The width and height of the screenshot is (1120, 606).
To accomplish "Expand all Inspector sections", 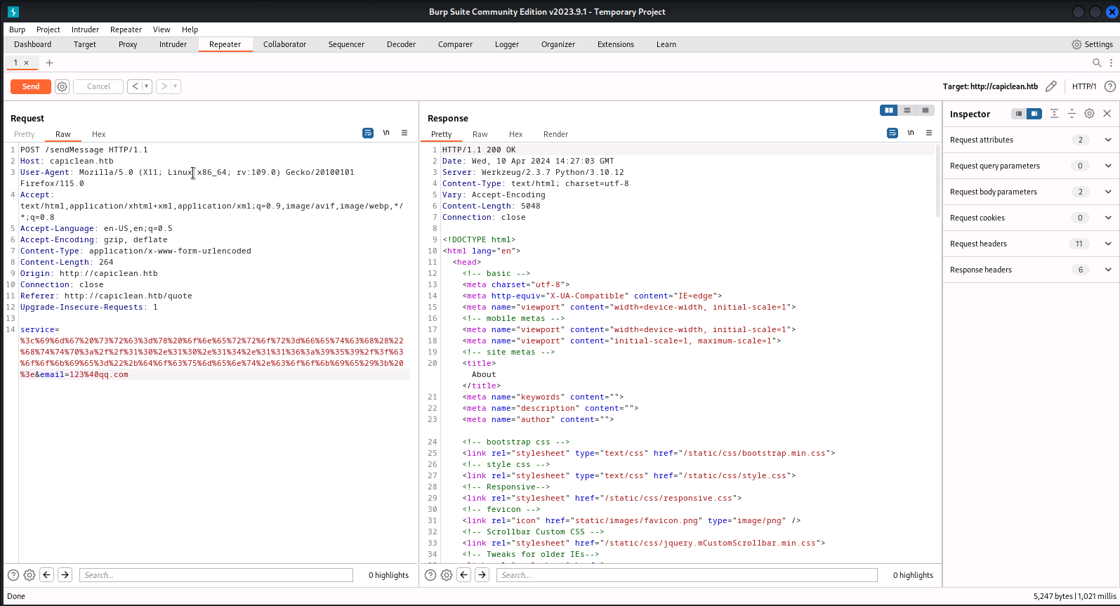I will tap(1054, 114).
